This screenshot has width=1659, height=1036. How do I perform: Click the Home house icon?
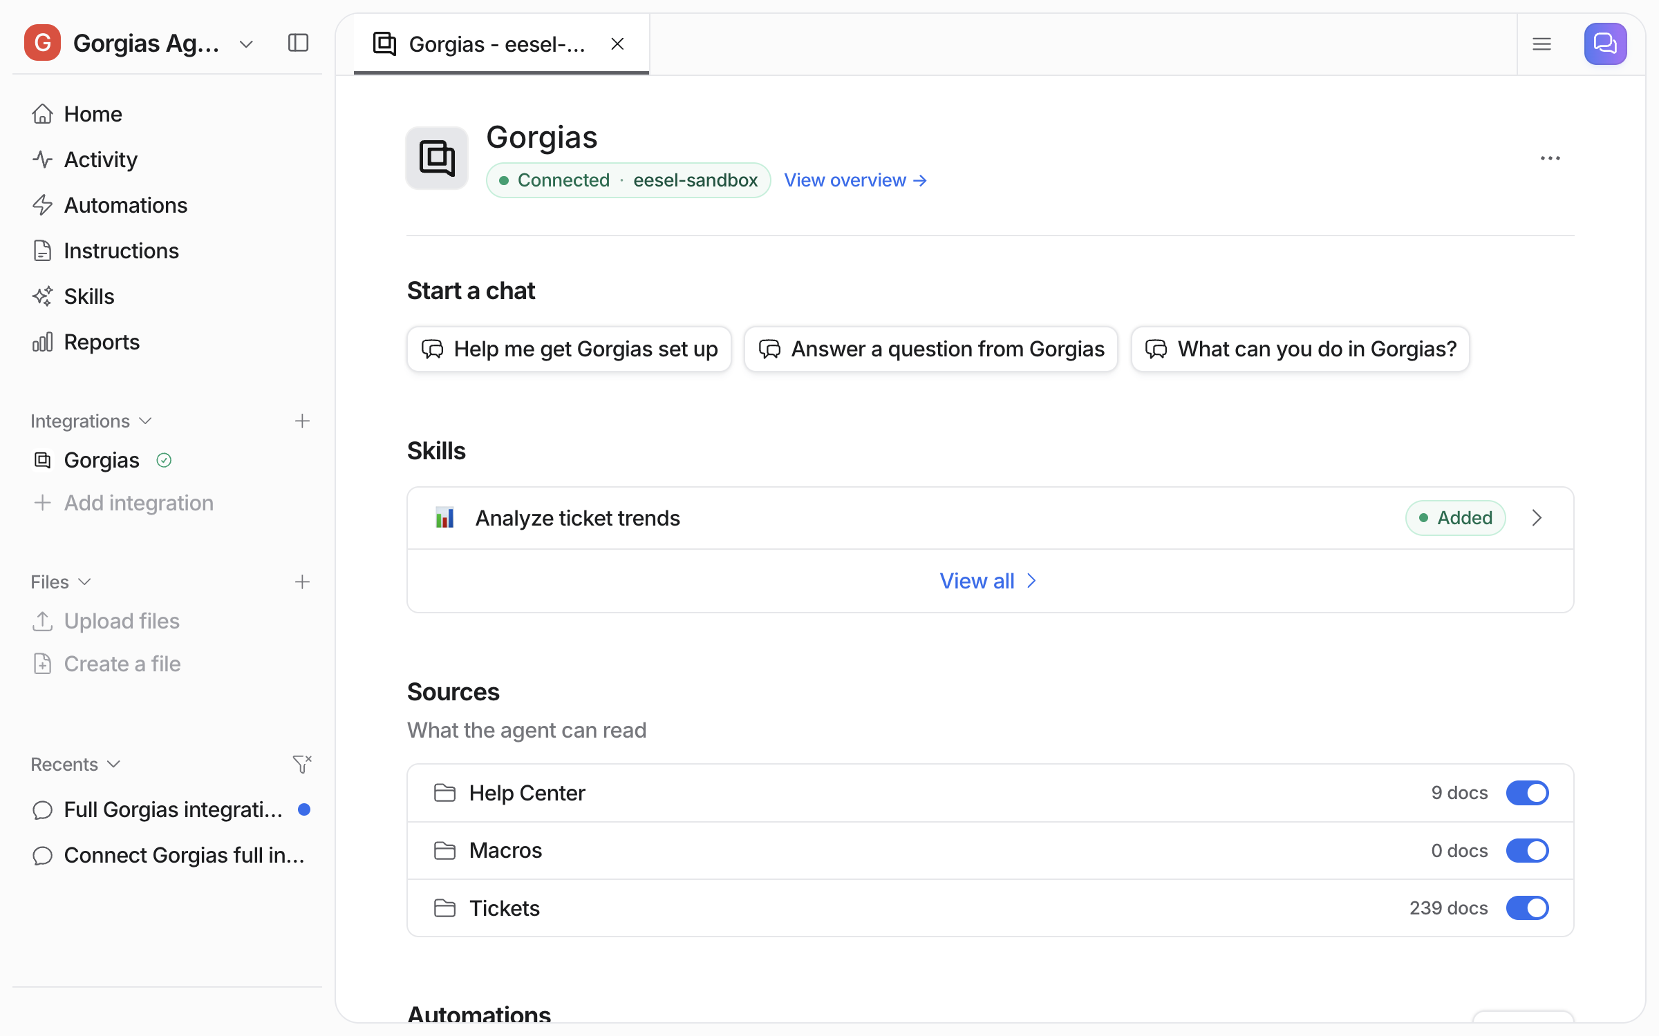[42, 114]
